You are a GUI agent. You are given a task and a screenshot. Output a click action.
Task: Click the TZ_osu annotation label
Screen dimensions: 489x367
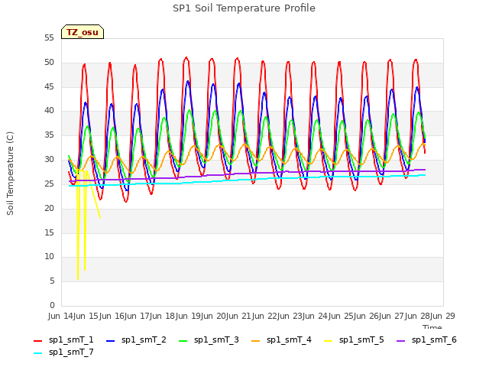coord(83,32)
